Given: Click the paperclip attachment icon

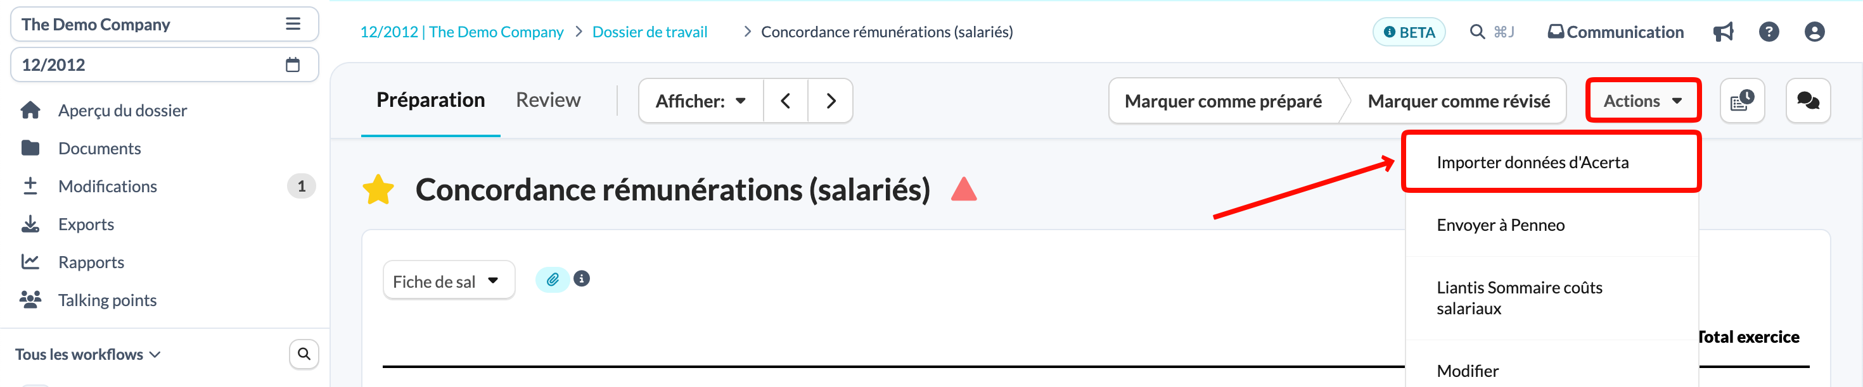Looking at the screenshot, I should click(x=553, y=279).
